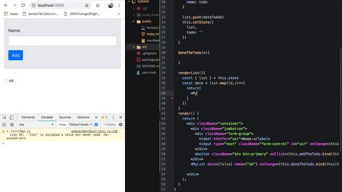342x192 pixels.
Task: Switch to the Console tab
Action: tap(47, 117)
